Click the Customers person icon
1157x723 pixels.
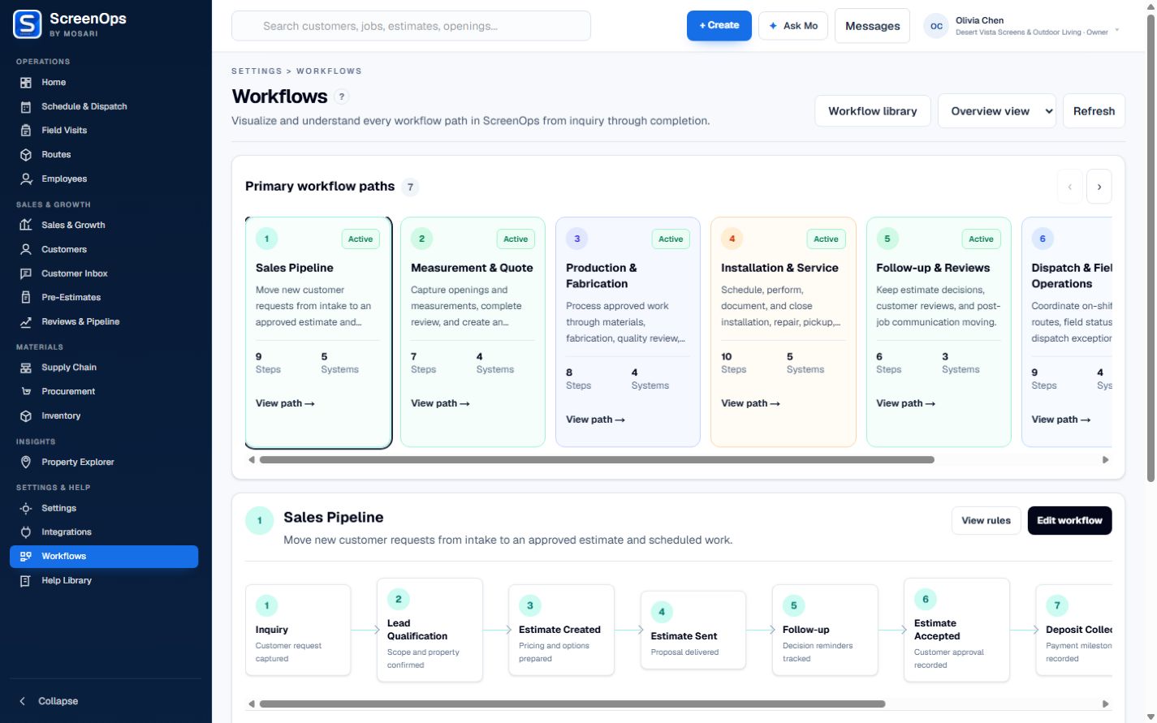pos(26,250)
